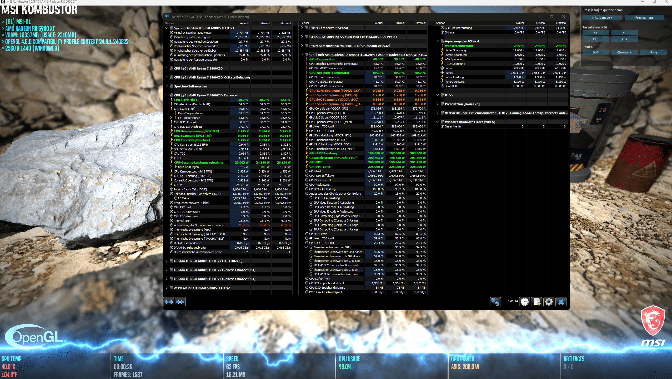Viewport: 672px width, 379px height.
Task: Collapse the System GIGABYTE B550 AORUS ELITE V2 group
Action: [167, 28]
